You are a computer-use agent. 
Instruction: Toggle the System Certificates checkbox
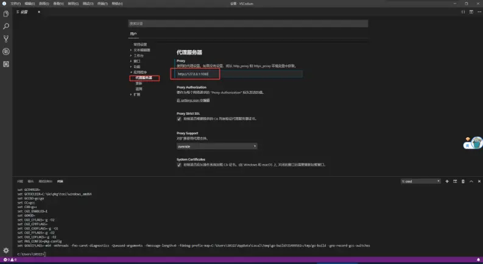179,165
